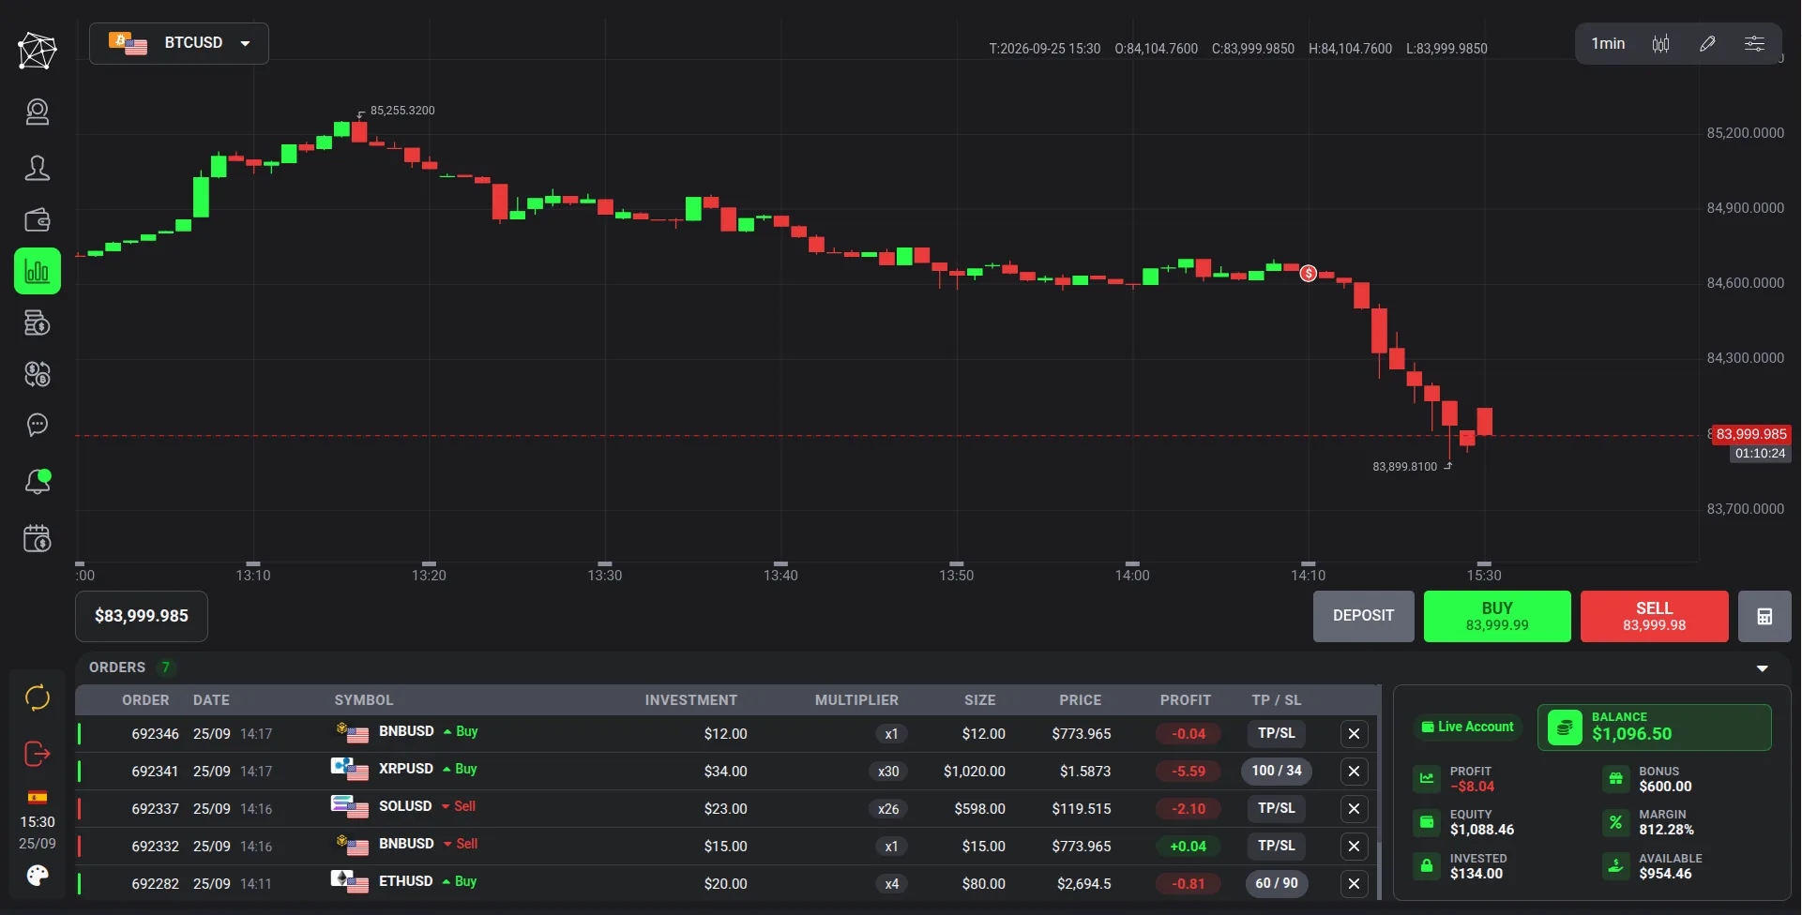Close order 692346 BNBUSD Buy

coord(1354,734)
